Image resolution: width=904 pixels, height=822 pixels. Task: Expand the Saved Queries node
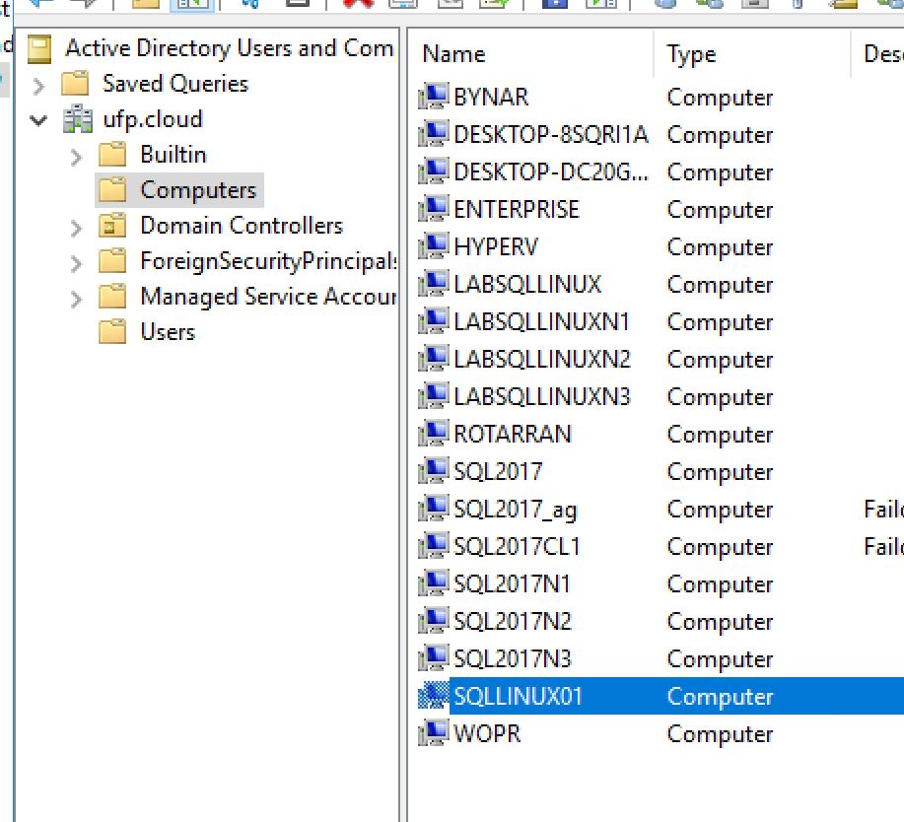(x=39, y=85)
